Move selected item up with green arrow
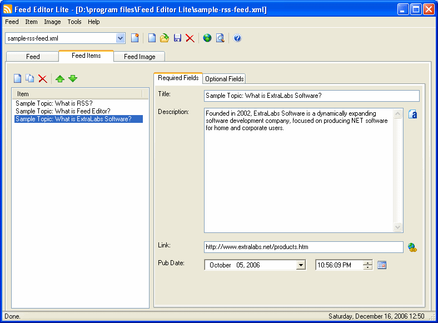The height and width of the screenshot is (323, 438). (60, 79)
